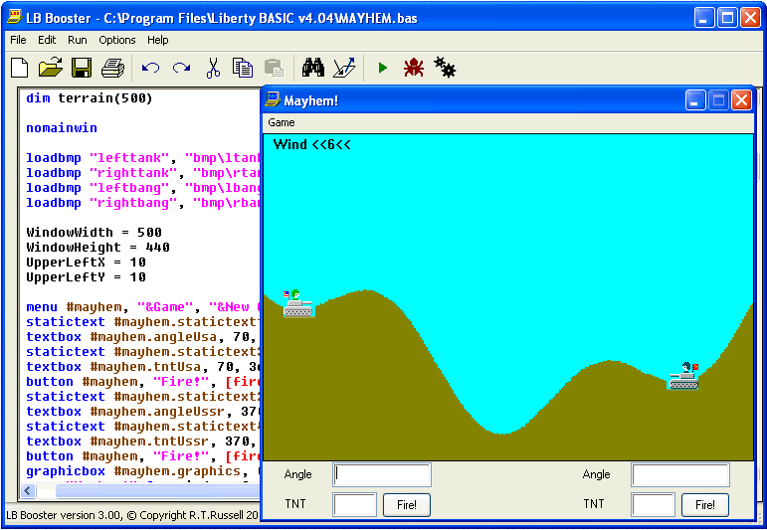Click the Redo arrow toolbar icon
Screen dimensions: 767x530
click(181, 68)
